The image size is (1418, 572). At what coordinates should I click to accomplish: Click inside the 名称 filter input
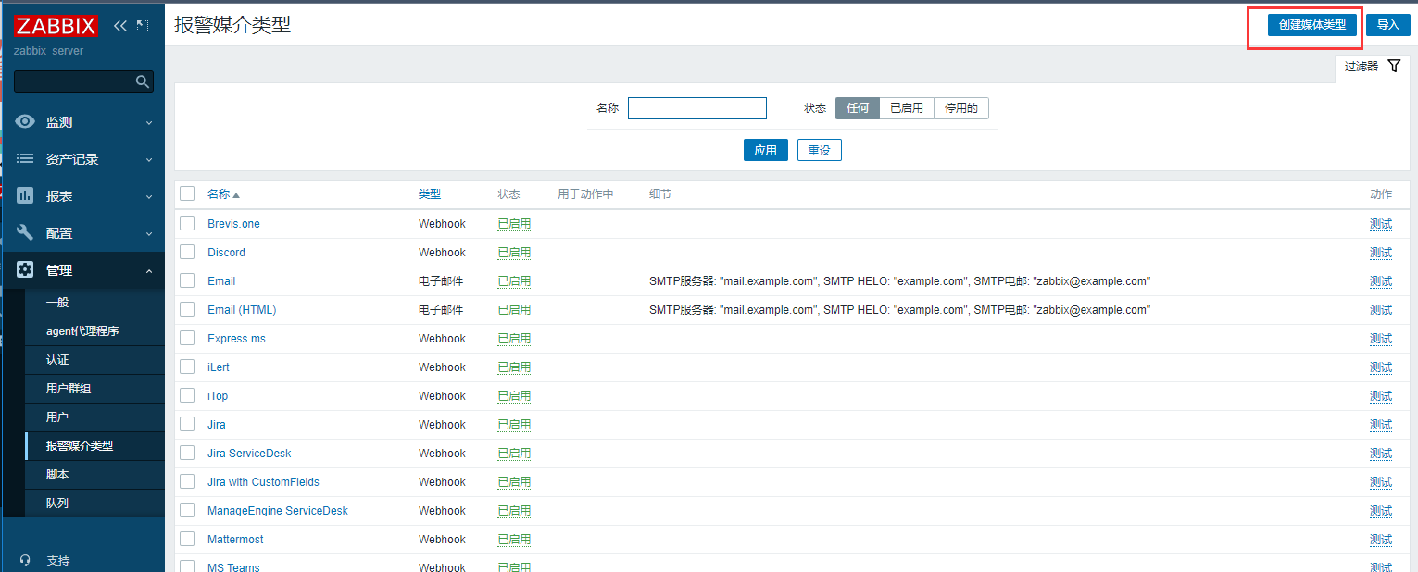pyautogui.click(x=696, y=107)
